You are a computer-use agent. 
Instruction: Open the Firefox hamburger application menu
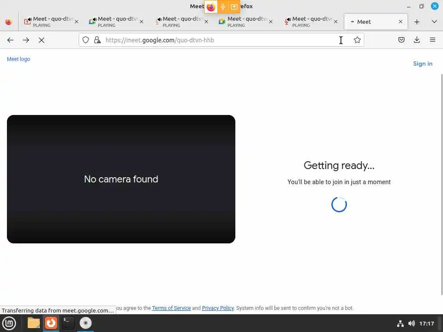point(433,40)
